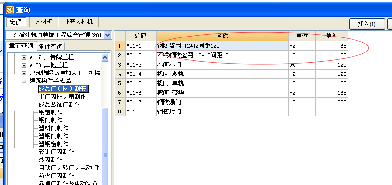The height and width of the screenshot is (185, 392).
Task: Select 防火门窗制作 tree item
Action: tap(56, 176)
